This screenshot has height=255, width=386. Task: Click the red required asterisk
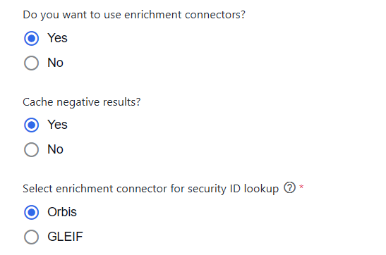[x=301, y=187]
